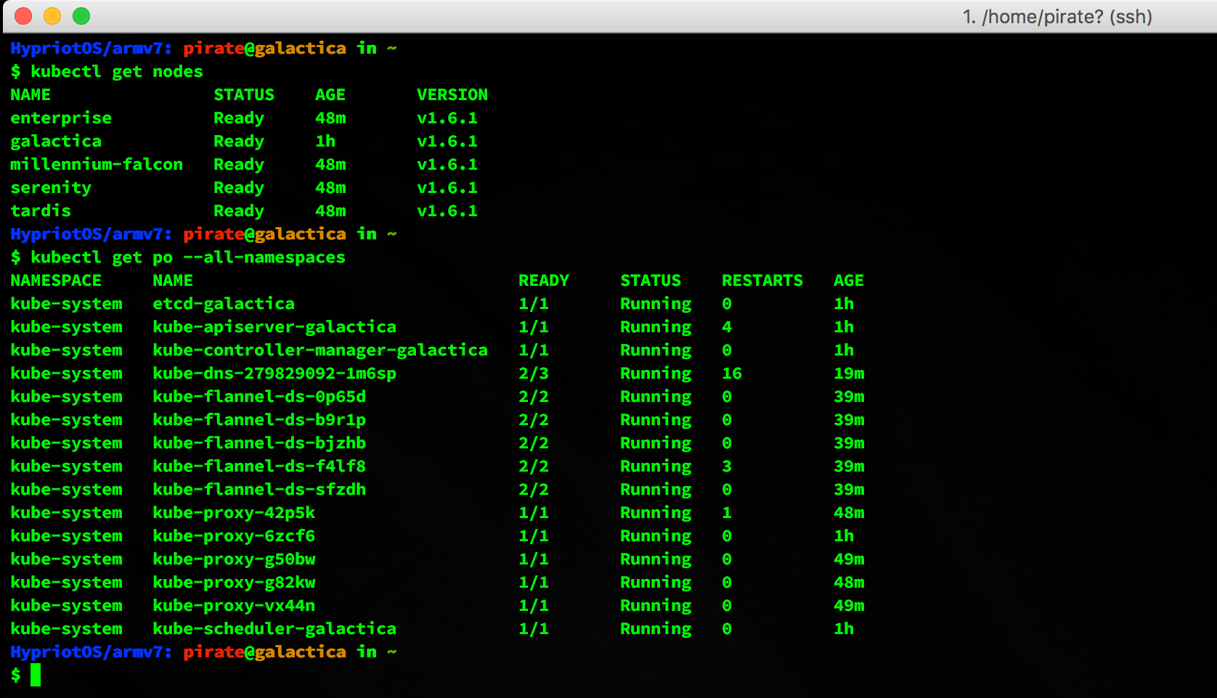Click node name 'galactica' in nodes list
This screenshot has height=698, width=1217.
[x=56, y=141]
